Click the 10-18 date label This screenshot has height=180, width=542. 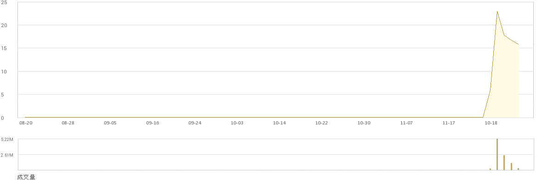[491, 123]
